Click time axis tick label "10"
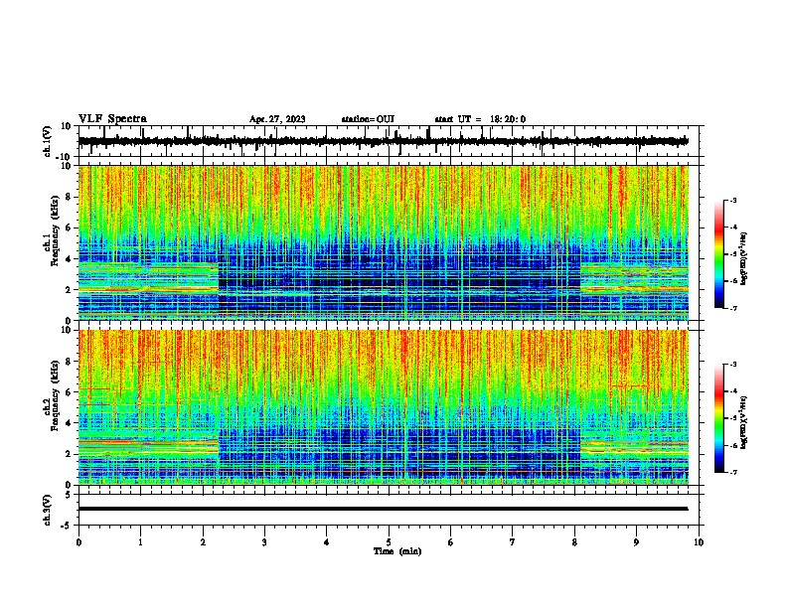 tap(699, 542)
